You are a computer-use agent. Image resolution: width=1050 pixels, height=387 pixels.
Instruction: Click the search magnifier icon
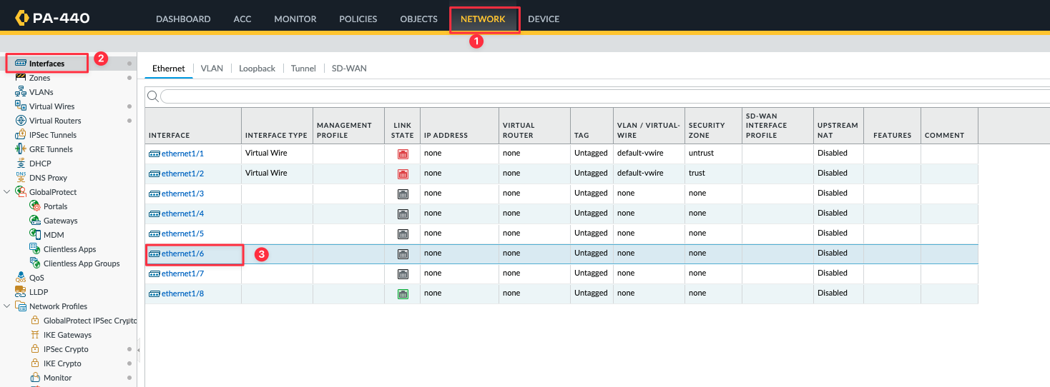point(152,96)
